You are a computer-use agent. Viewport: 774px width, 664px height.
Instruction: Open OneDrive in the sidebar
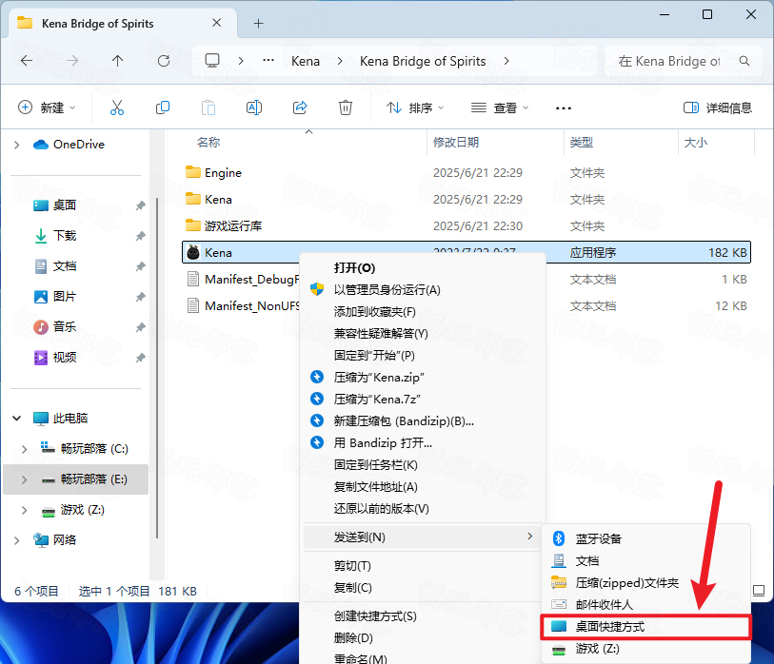click(79, 145)
